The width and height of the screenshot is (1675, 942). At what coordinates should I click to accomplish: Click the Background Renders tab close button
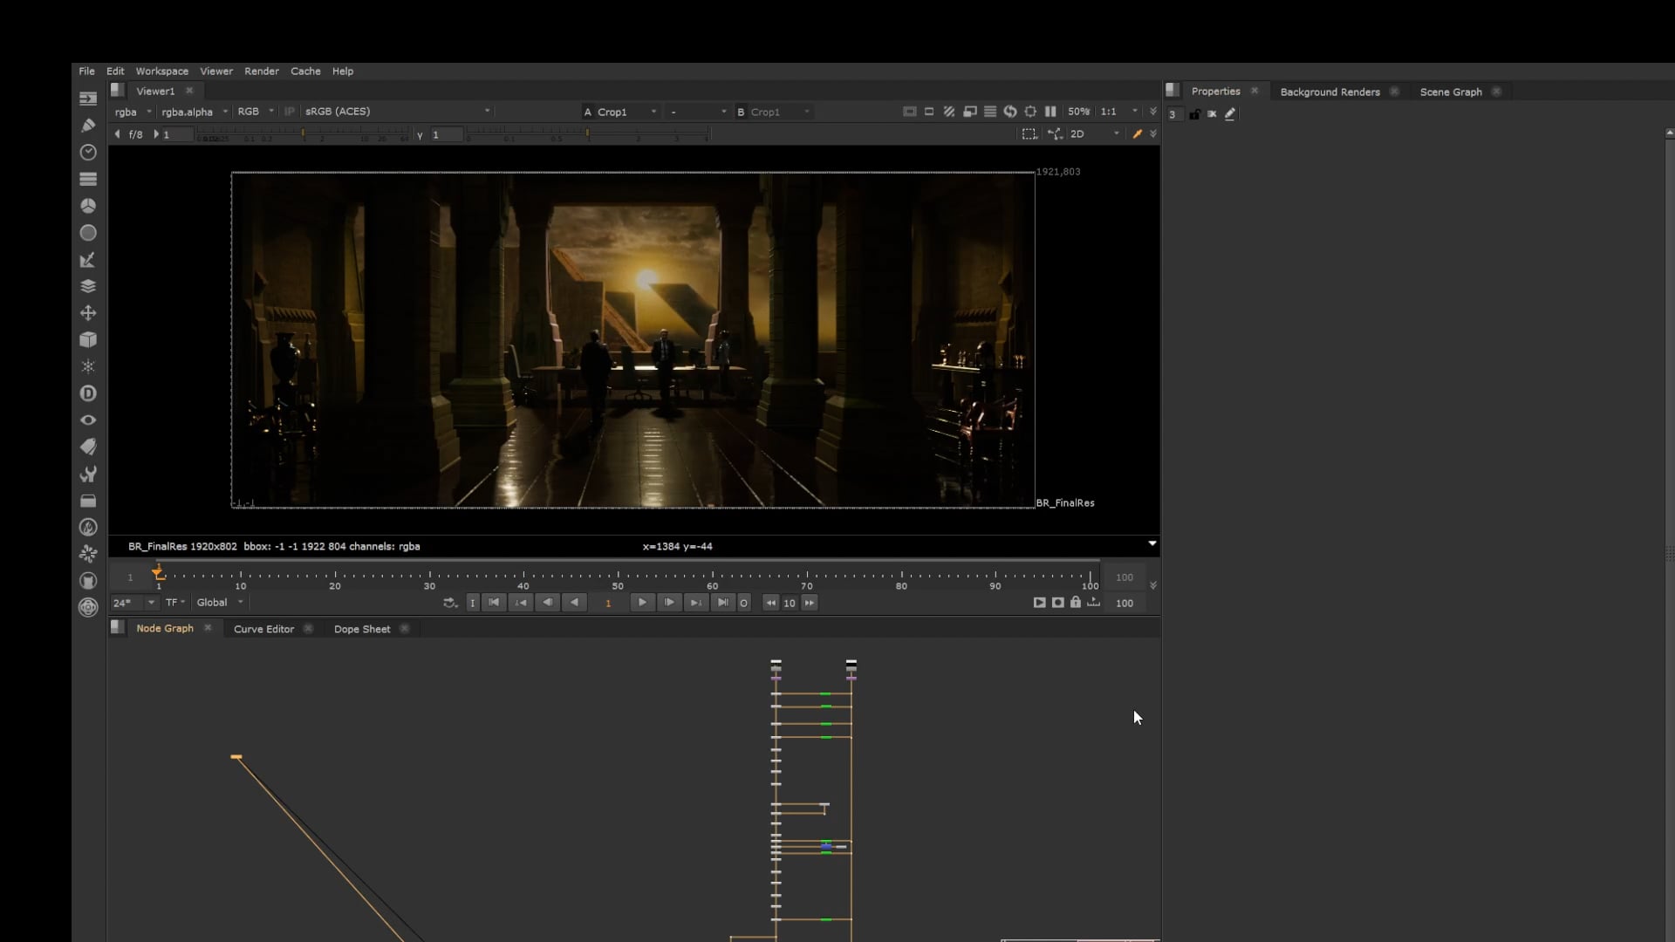(1394, 91)
